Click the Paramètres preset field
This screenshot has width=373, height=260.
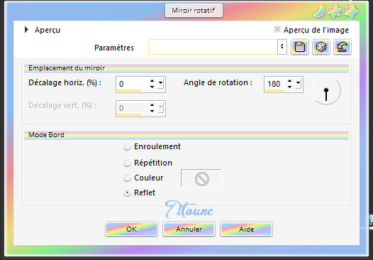[x=213, y=47]
